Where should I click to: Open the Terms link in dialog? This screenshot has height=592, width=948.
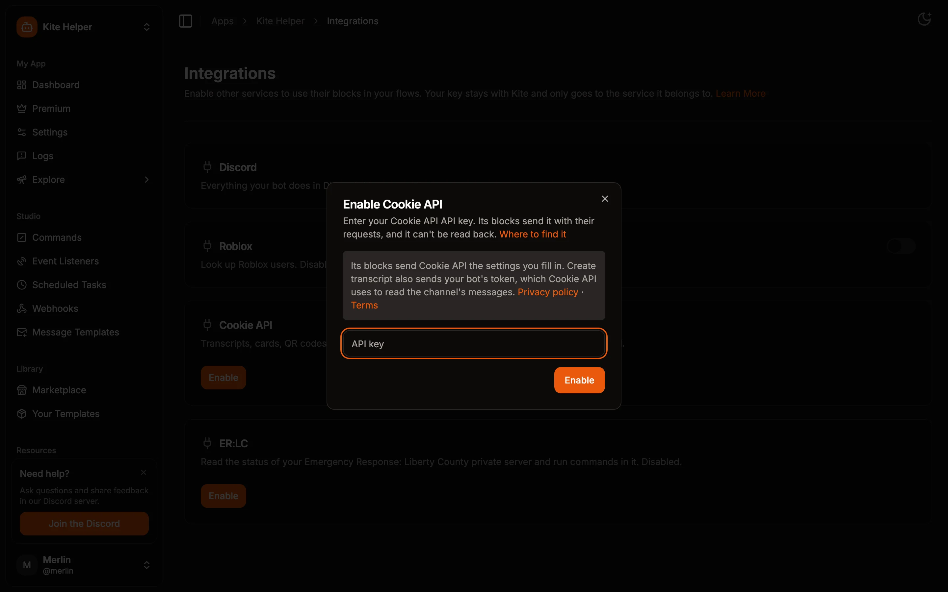pyautogui.click(x=364, y=306)
